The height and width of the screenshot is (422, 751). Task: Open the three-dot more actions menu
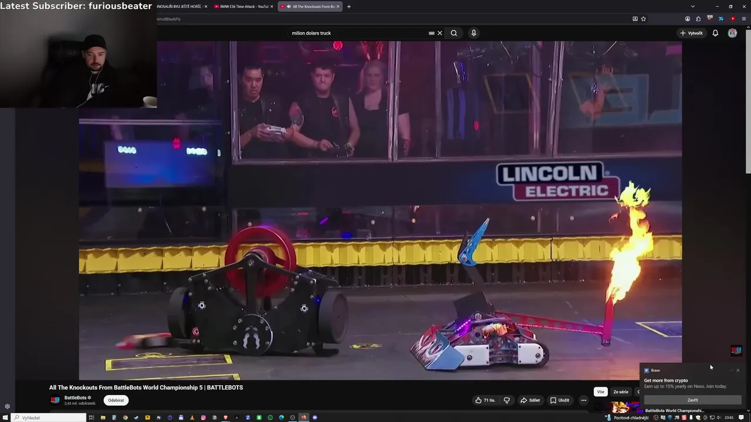coord(583,400)
